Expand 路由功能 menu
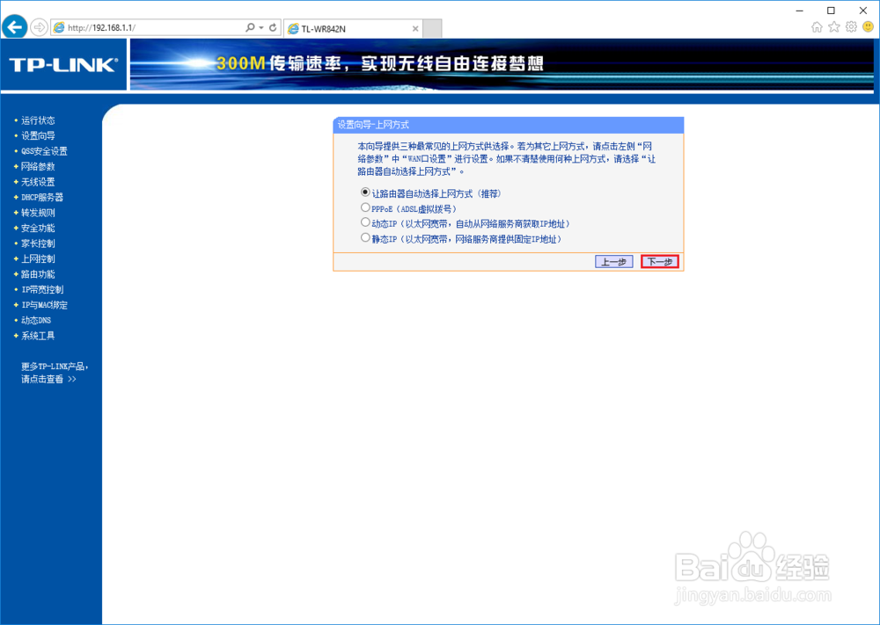This screenshot has width=880, height=625. pyautogui.click(x=38, y=274)
